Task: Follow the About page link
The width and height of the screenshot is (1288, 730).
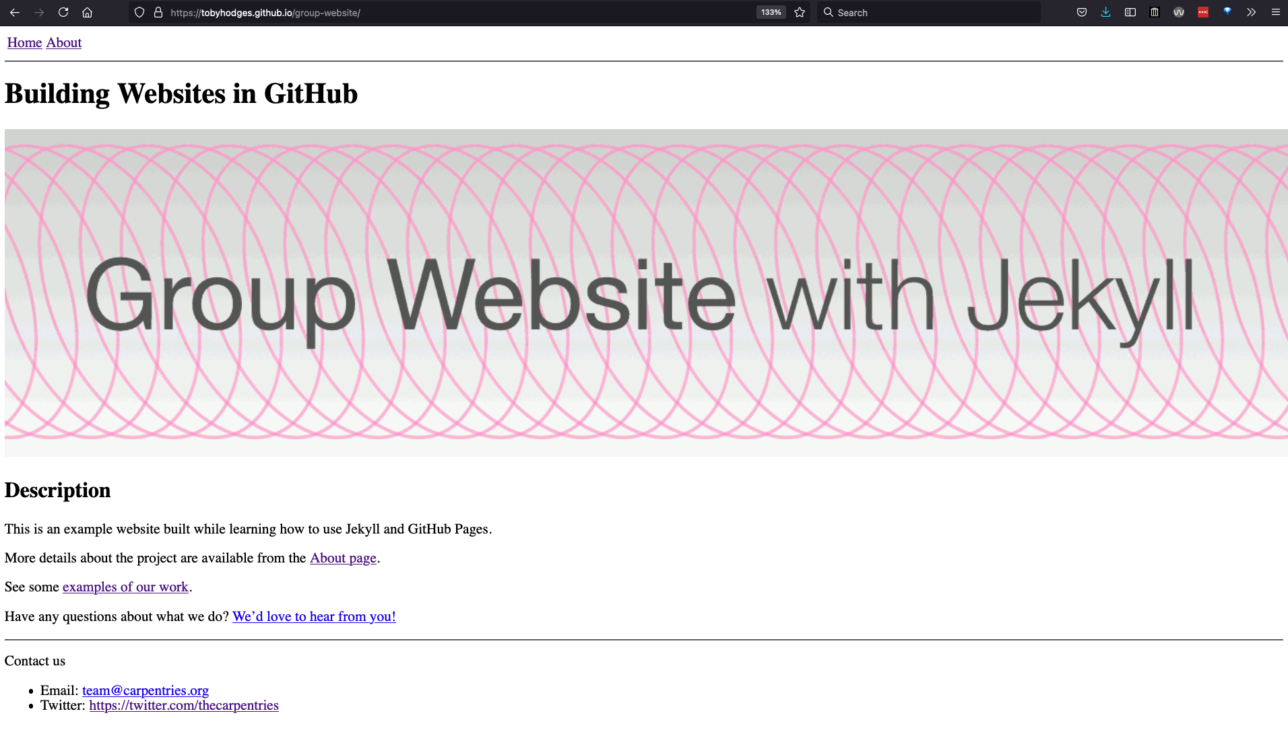Action: tap(343, 558)
